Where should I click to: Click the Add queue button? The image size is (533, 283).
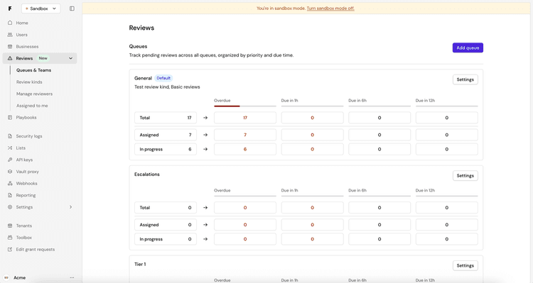tap(468, 48)
